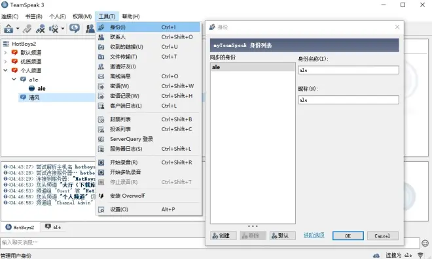Open the dropdown arrow beside the mute icon
Viewport: 432px width, 259px height.
point(63,28)
